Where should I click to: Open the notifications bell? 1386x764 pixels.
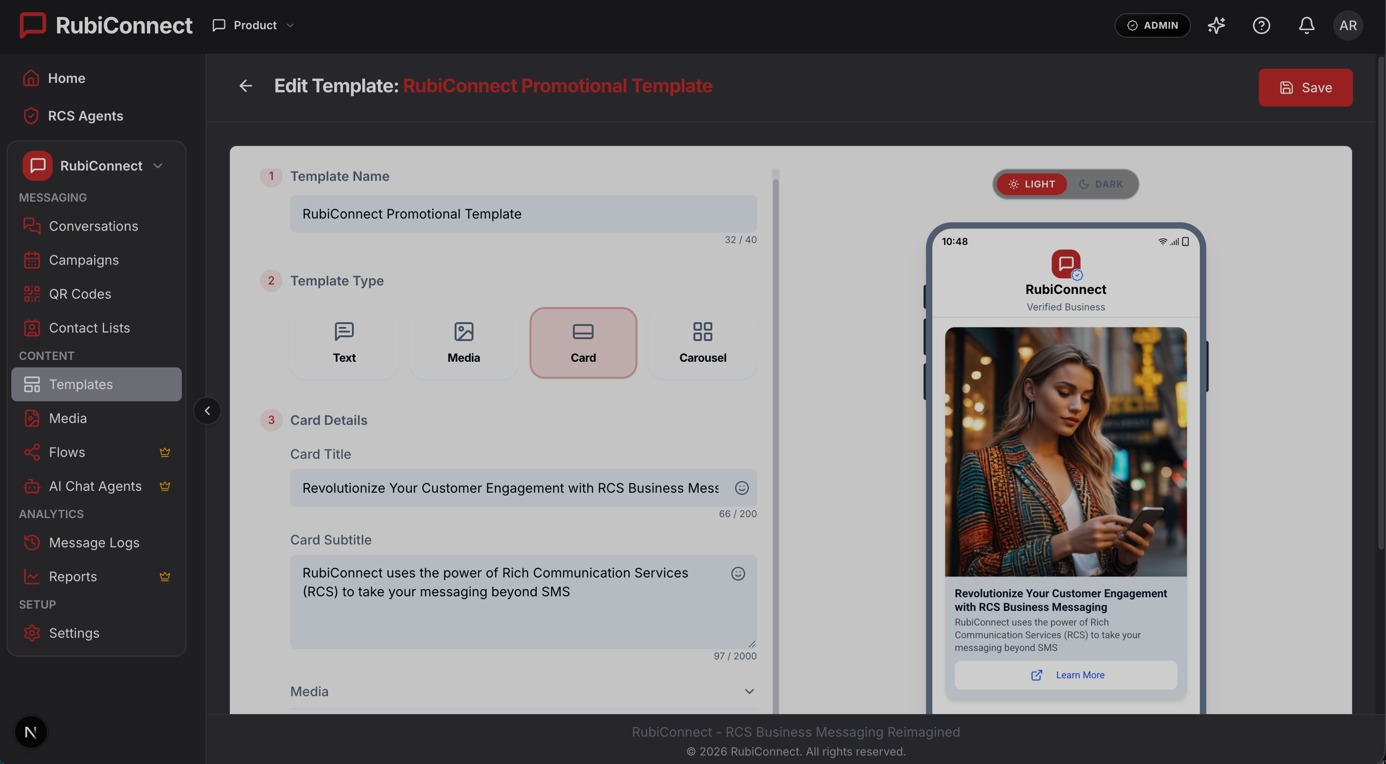click(1306, 25)
